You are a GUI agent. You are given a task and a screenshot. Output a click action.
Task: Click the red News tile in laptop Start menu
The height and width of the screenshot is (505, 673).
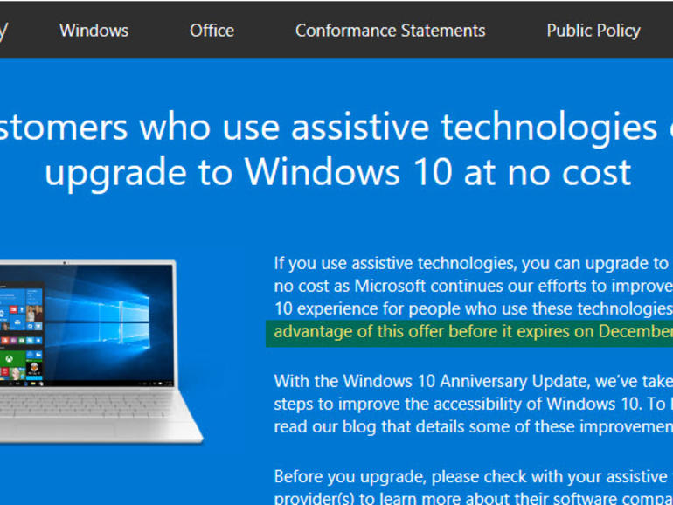13,309
